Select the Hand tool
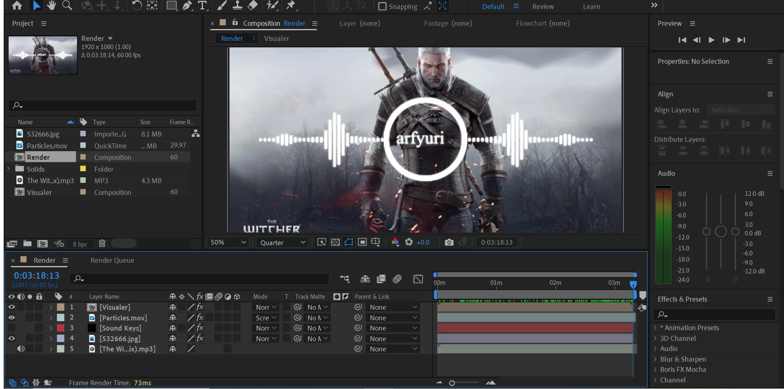Viewport: 784px width, 389px height. (x=51, y=6)
